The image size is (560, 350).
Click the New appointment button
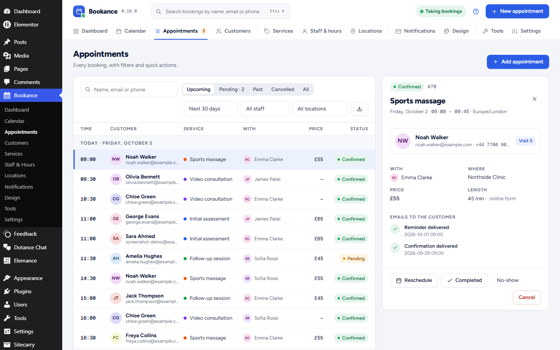click(517, 11)
